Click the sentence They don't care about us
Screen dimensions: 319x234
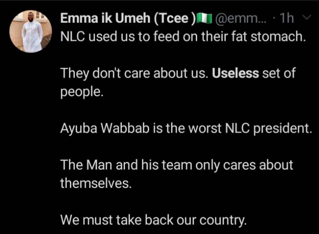pos(134,73)
